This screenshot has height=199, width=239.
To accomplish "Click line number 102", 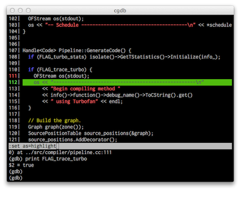I will 13,18.
